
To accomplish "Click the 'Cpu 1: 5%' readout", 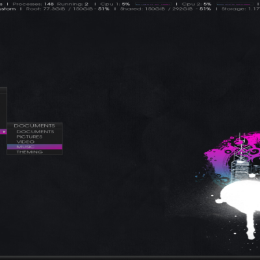I will (x=115, y=4).
